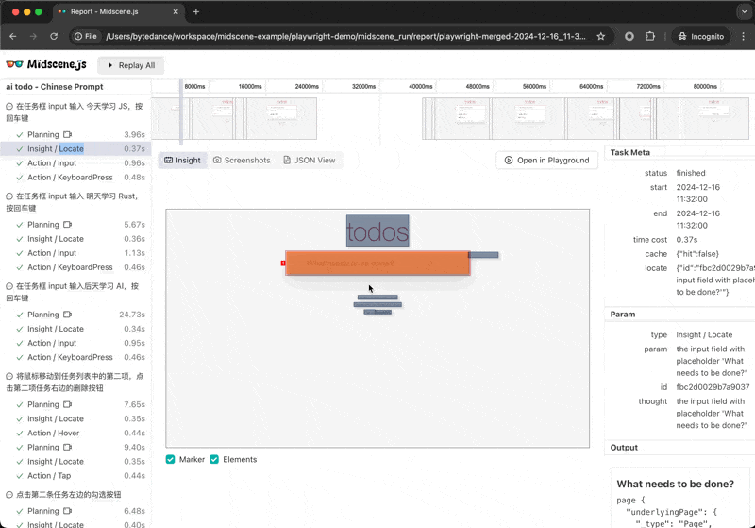
Task: Bookmark this page with the star icon
Action: click(x=601, y=36)
